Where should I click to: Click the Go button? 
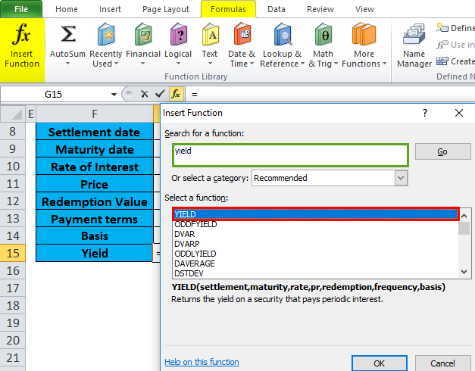click(x=442, y=151)
